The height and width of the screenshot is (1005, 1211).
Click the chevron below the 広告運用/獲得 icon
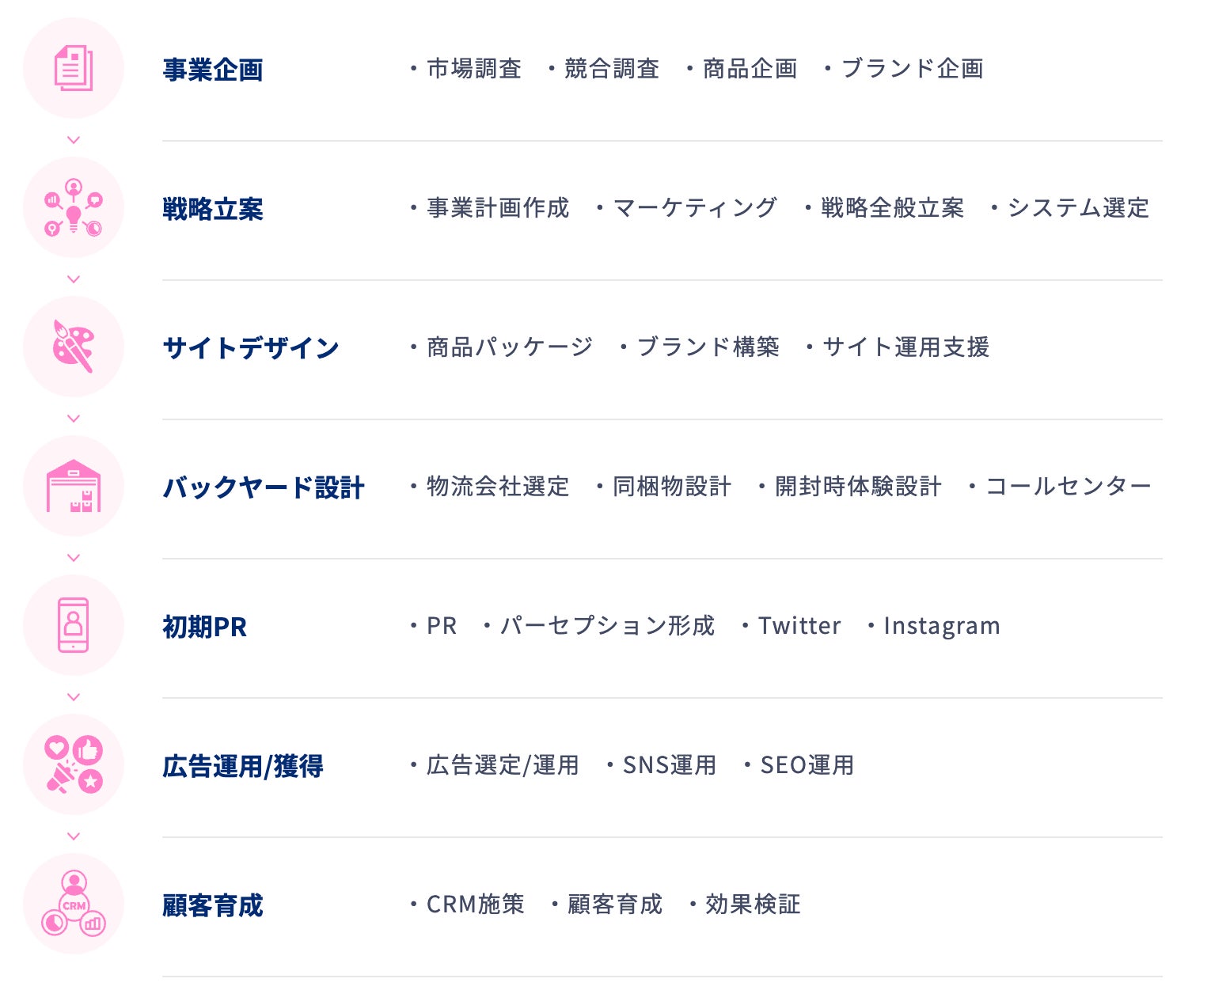click(74, 836)
